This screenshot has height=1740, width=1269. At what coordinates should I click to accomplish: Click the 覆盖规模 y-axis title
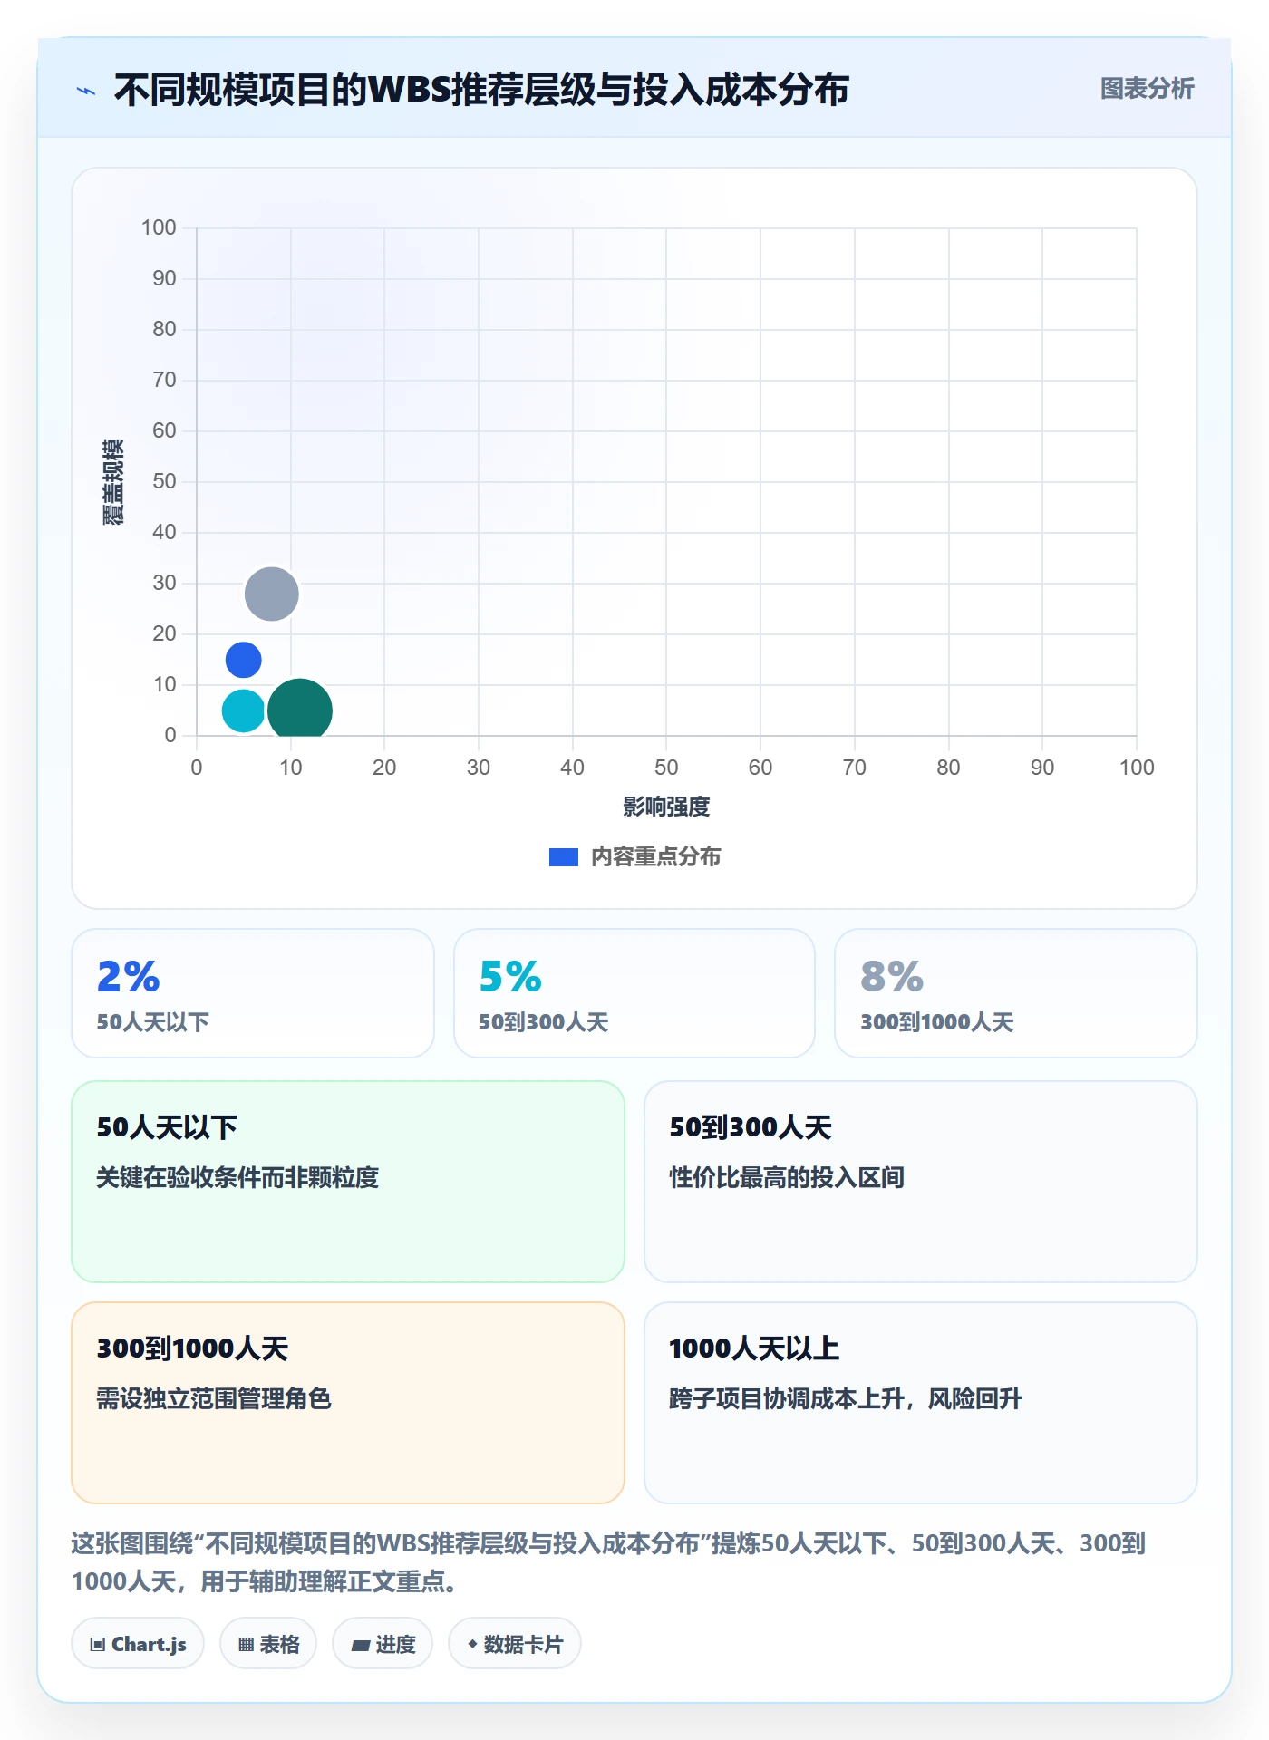112,482
